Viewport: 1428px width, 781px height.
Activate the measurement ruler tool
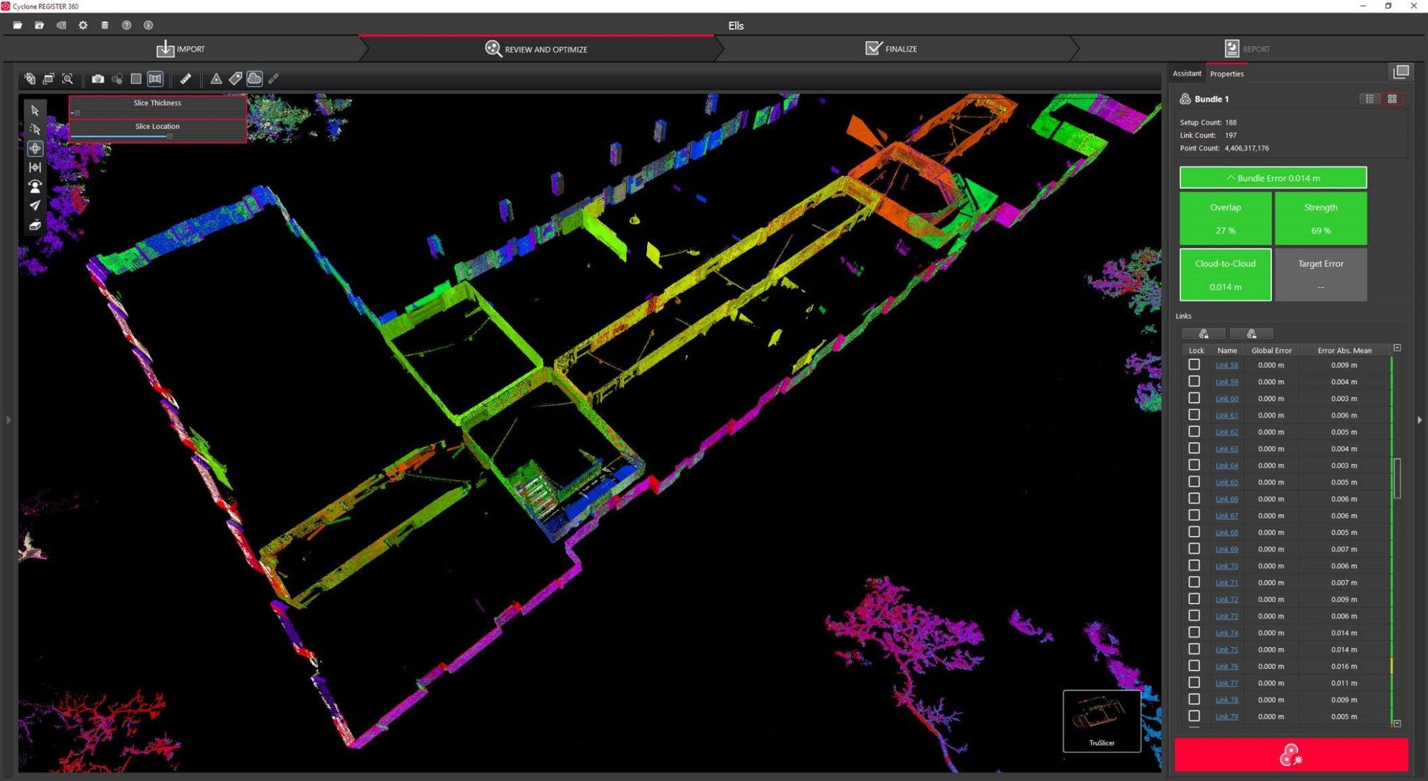point(185,79)
